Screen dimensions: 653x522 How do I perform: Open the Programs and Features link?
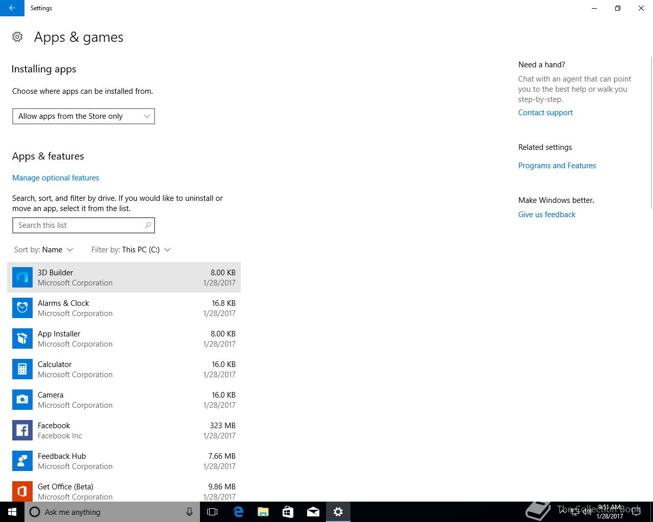pos(557,166)
